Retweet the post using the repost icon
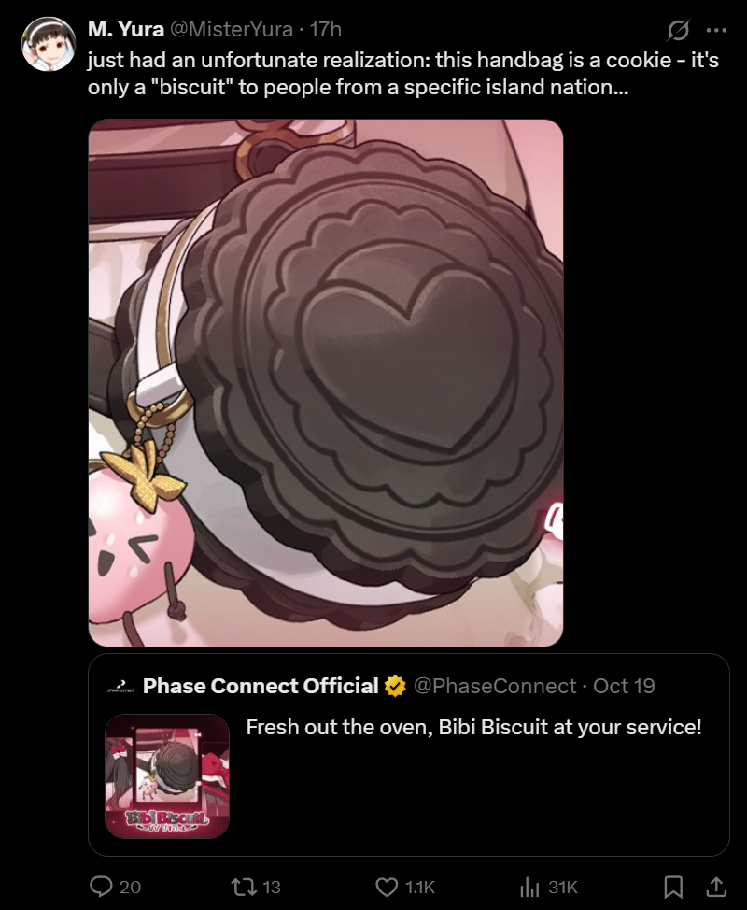The width and height of the screenshot is (747, 910). click(243, 887)
